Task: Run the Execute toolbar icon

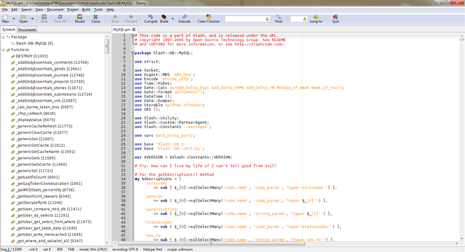Action: tap(184, 19)
